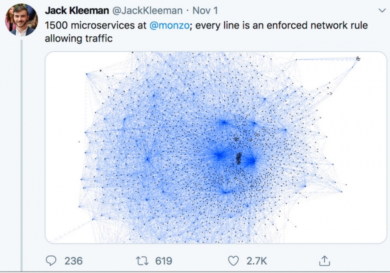Click the 619 retweets count
390x273 pixels.
pyautogui.click(x=163, y=261)
